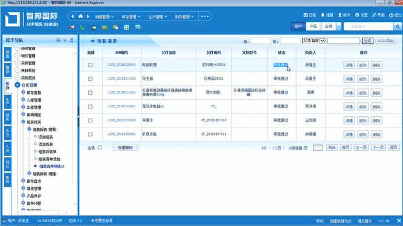Click the page number jump input box
Viewport: 403px width, 226px height.
[317, 148]
